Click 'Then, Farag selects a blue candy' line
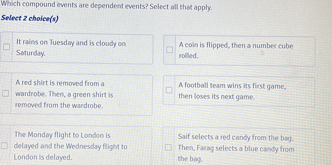This screenshot has width=332, height=165. pos(236,148)
